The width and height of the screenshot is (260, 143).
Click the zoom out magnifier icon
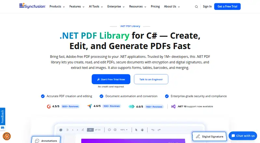(x=109, y=130)
